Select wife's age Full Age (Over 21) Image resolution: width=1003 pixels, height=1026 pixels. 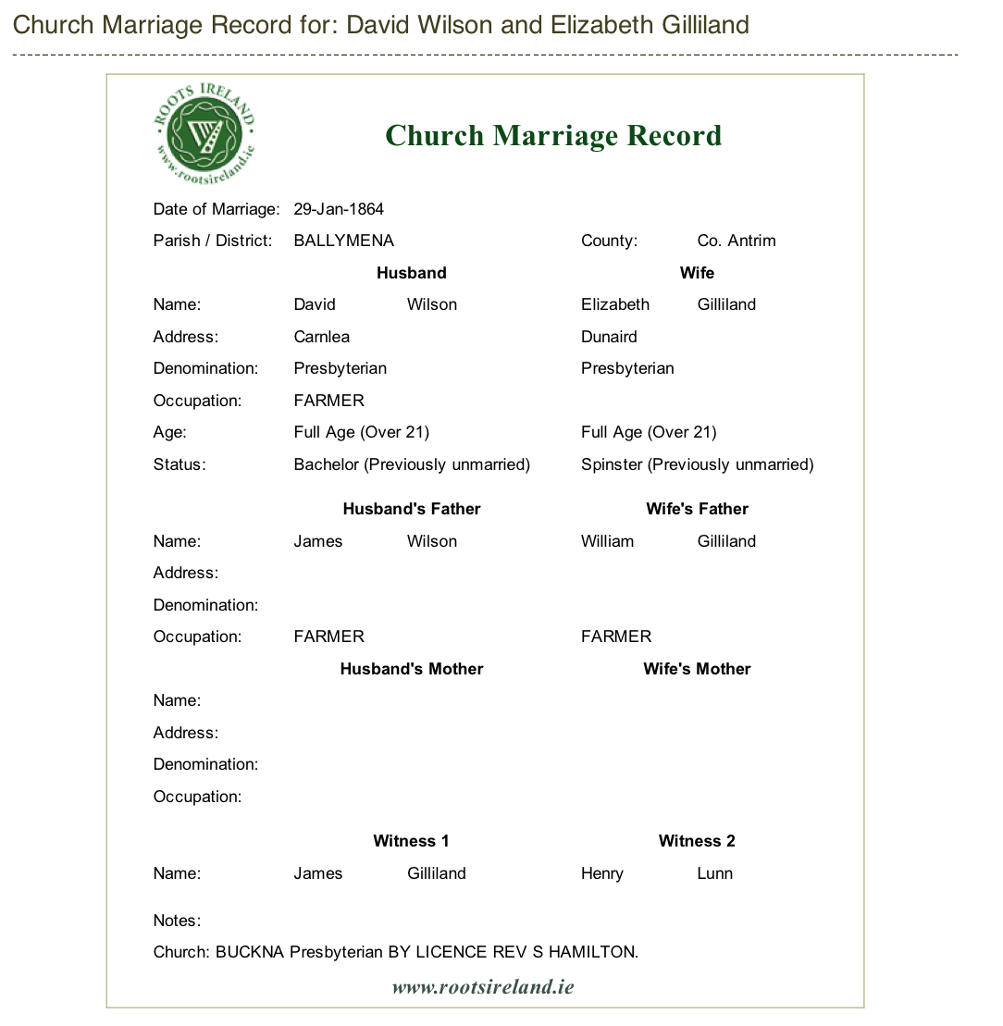point(649,433)
